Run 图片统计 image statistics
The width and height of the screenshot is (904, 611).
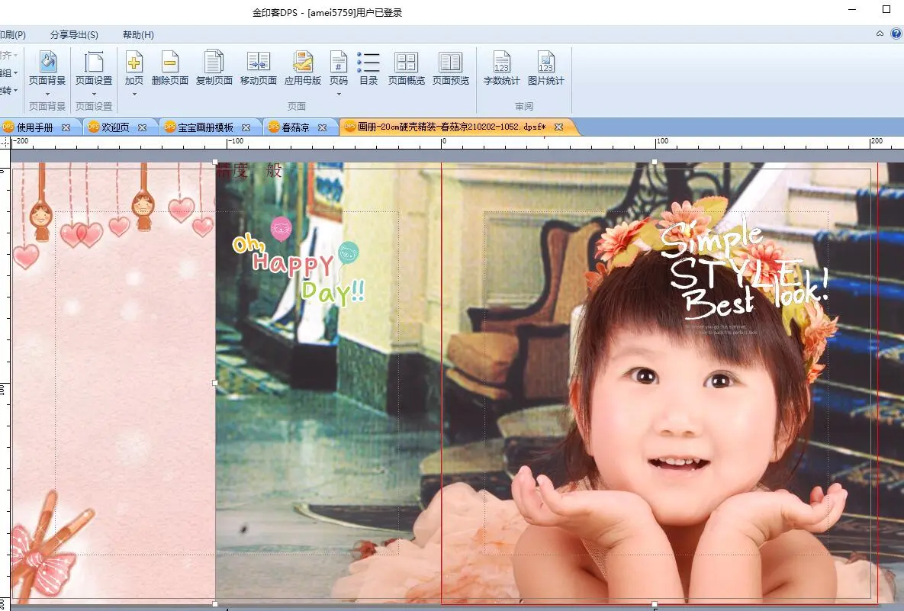pyautogui.click(x=545, y=67)
